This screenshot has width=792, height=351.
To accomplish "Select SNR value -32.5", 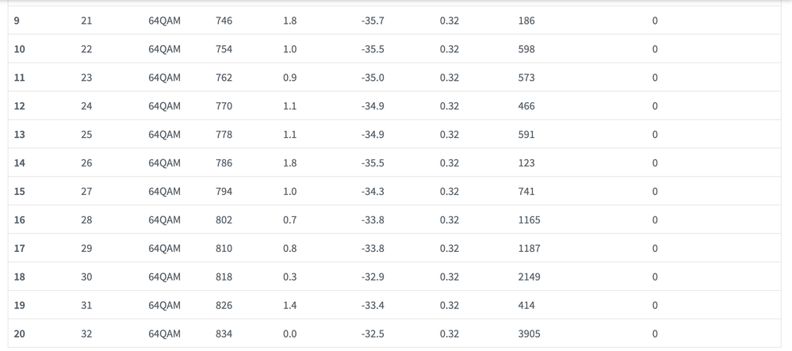I will tap(373, 334).
